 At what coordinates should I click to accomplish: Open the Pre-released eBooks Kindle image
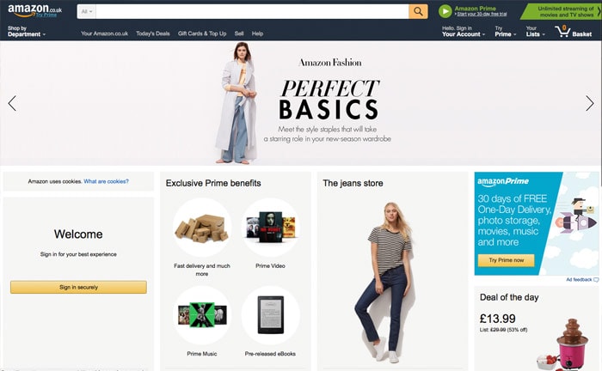(270, 315)
